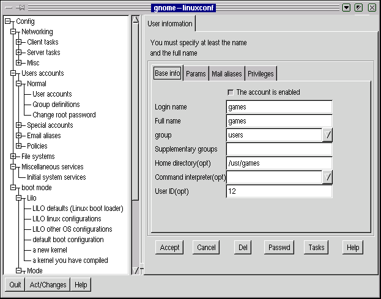
Task: Expand the Special accounts node
Action: point(19,125)
